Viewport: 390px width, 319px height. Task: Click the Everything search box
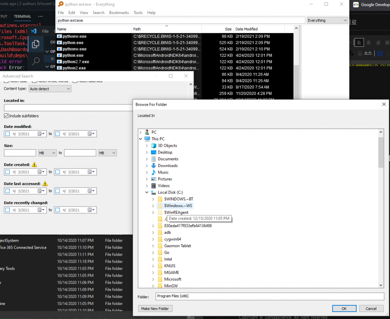[x=181, y=20]
